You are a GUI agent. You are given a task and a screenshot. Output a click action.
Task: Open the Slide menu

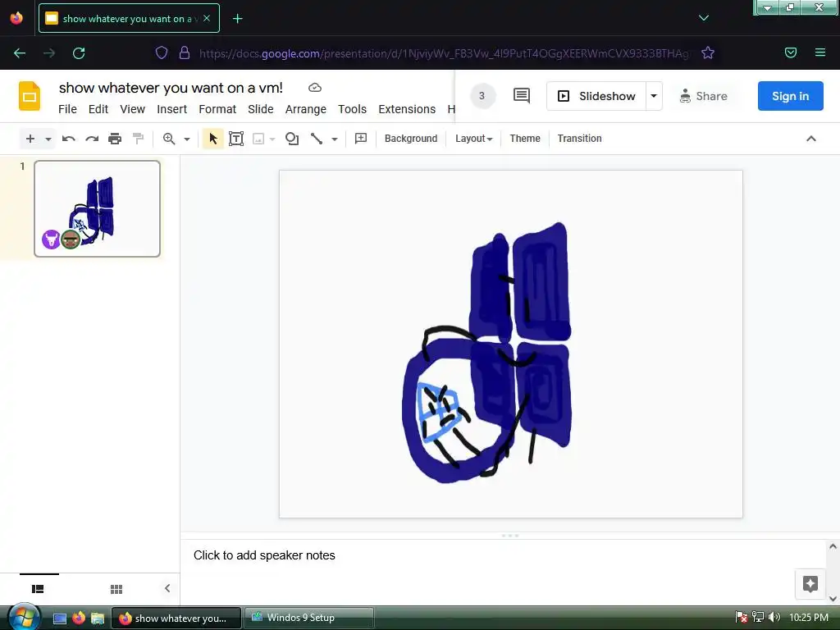[x=260, y=109]
